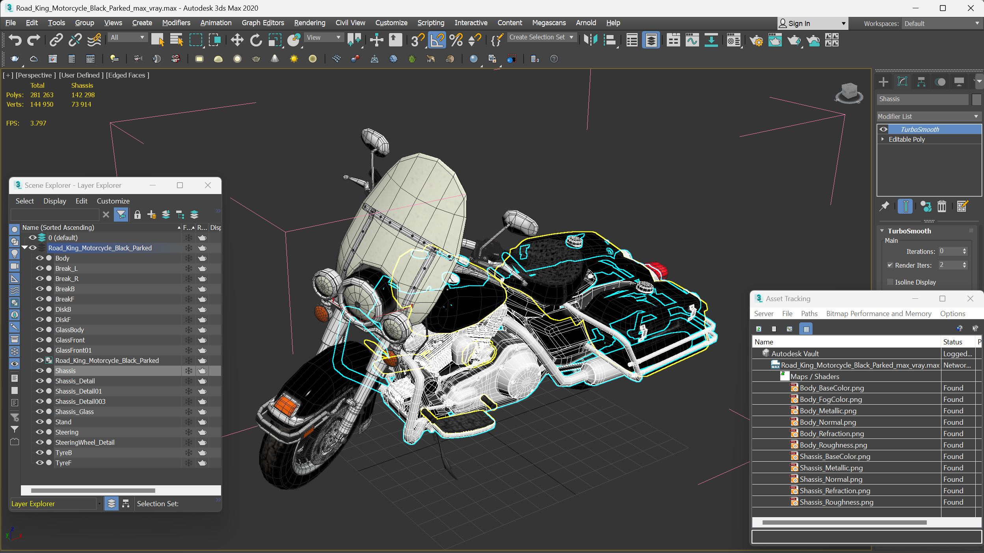The height and width of the screenshot is (553, 984).
Task: Toggle visibility of TyreF object
Action: (x=40, y=462)
